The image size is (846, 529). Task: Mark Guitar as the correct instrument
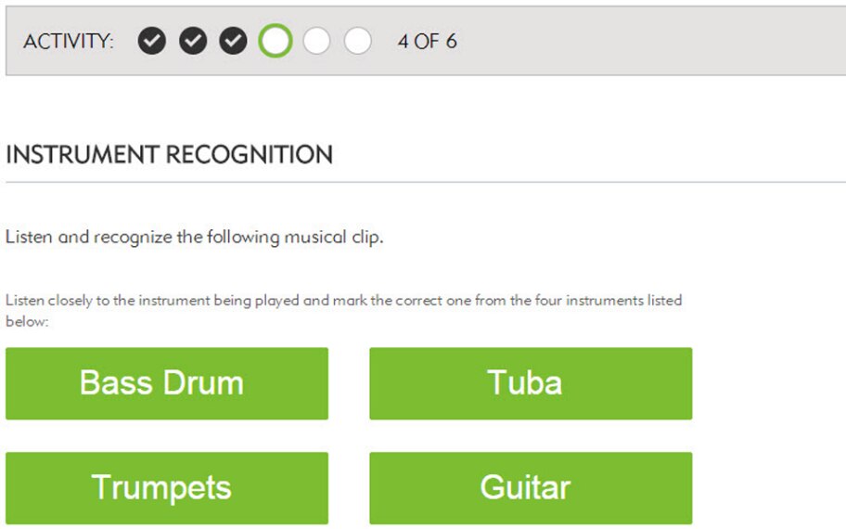[x=531, y=488]
